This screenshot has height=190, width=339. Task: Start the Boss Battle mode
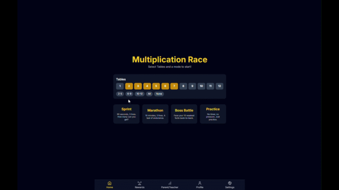point(184,114)
